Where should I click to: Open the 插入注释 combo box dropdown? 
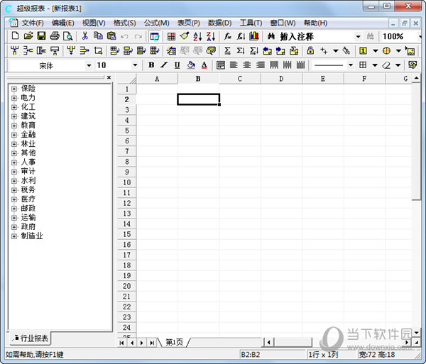tap(358, 36)
